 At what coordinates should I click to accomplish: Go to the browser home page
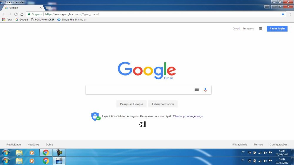click(22, 14)
